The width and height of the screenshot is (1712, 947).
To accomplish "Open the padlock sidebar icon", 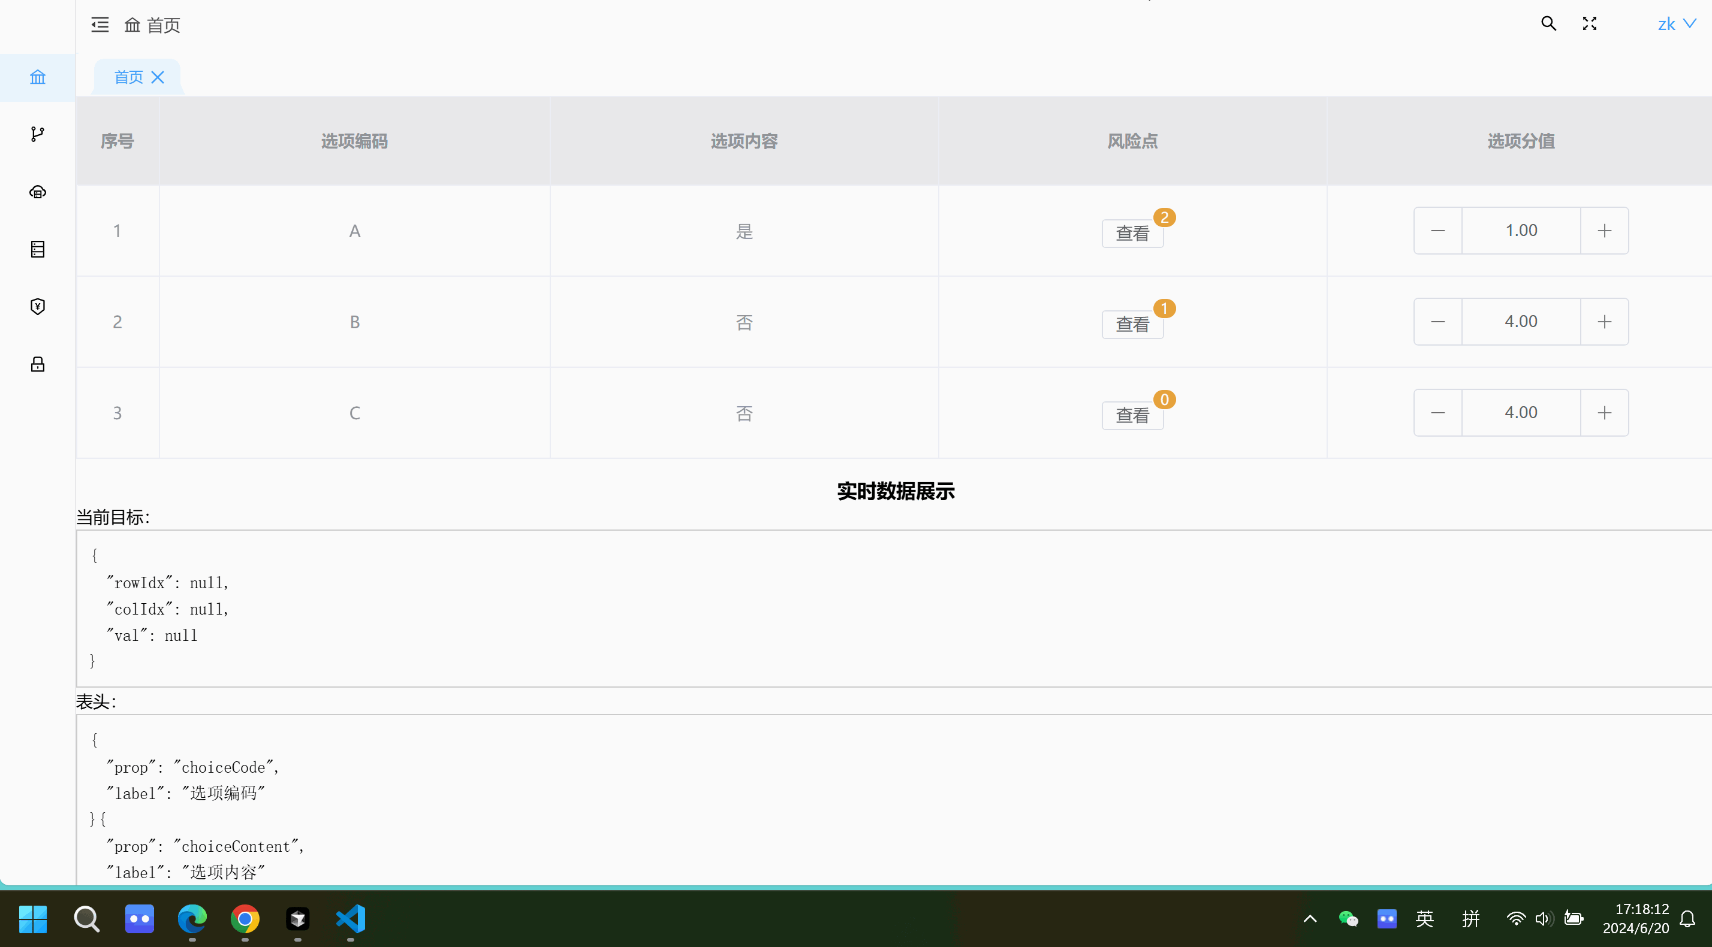I will click(37, 364).
